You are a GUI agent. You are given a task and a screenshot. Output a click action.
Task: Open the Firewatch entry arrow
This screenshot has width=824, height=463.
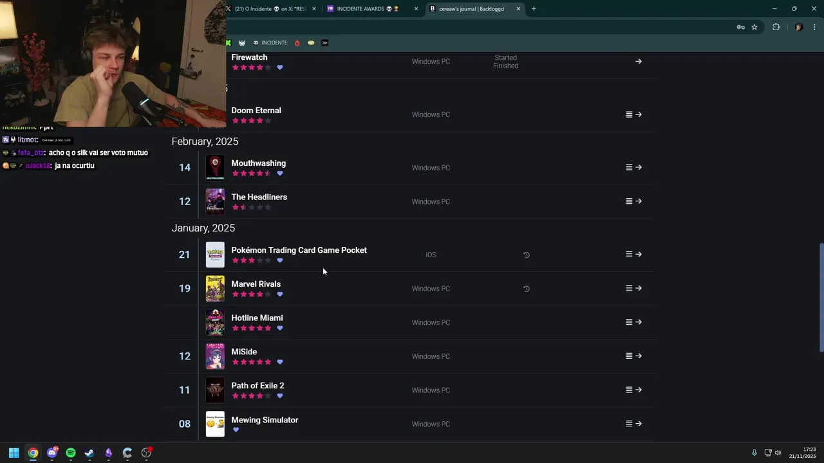pos(639,62)
